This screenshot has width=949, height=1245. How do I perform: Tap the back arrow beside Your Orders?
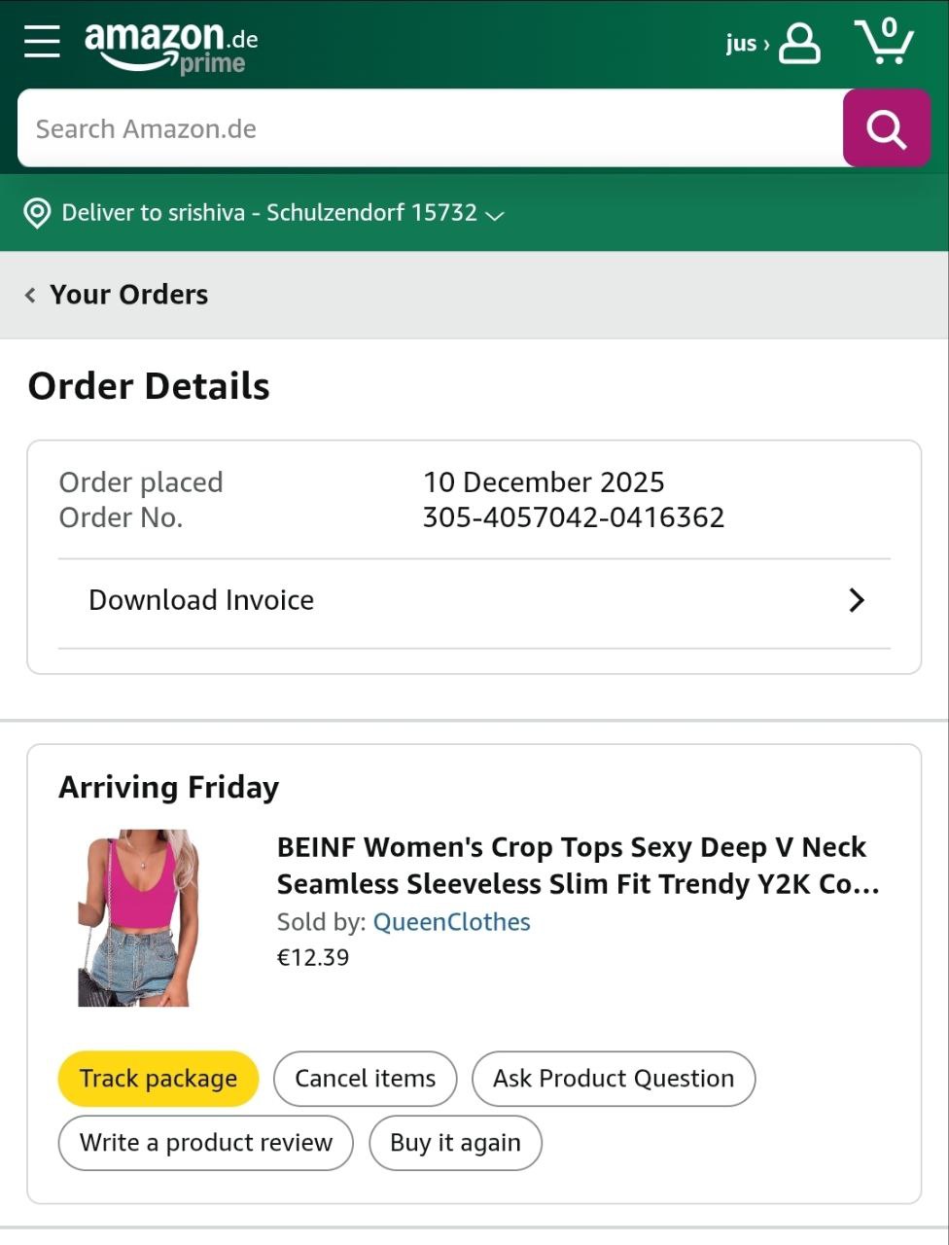(30, 295)
